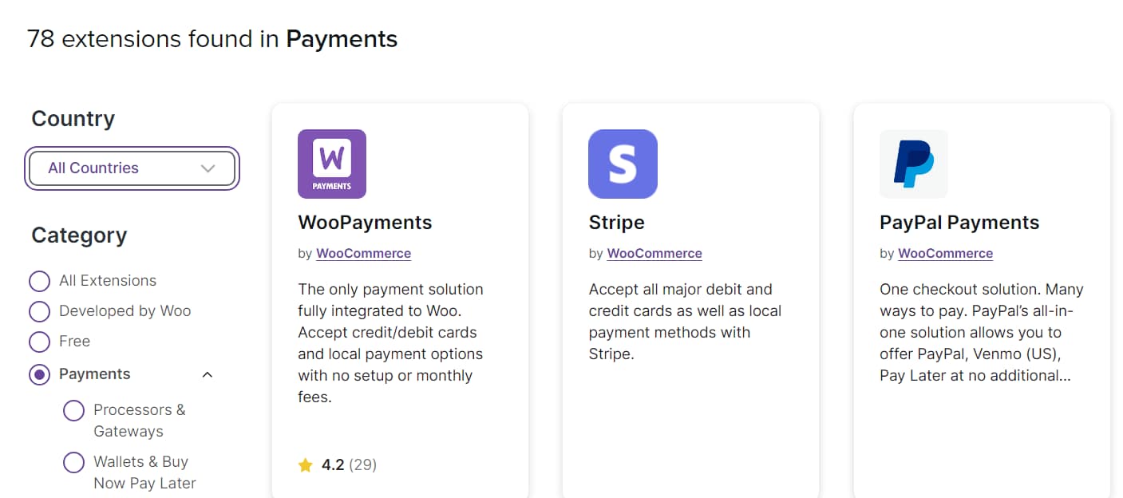The height and width of the screenshot is (498, 1123).
Task: Click the WooCommerce link under PayPal Payments
Action: pos(945,253)
